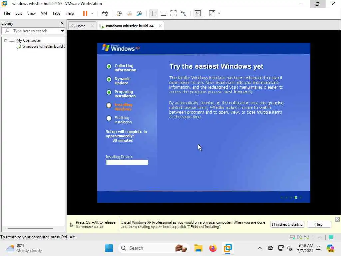The width and height of the screenshot is (341, 256).
Task: Open the Help menu
Action: (70, 13)
